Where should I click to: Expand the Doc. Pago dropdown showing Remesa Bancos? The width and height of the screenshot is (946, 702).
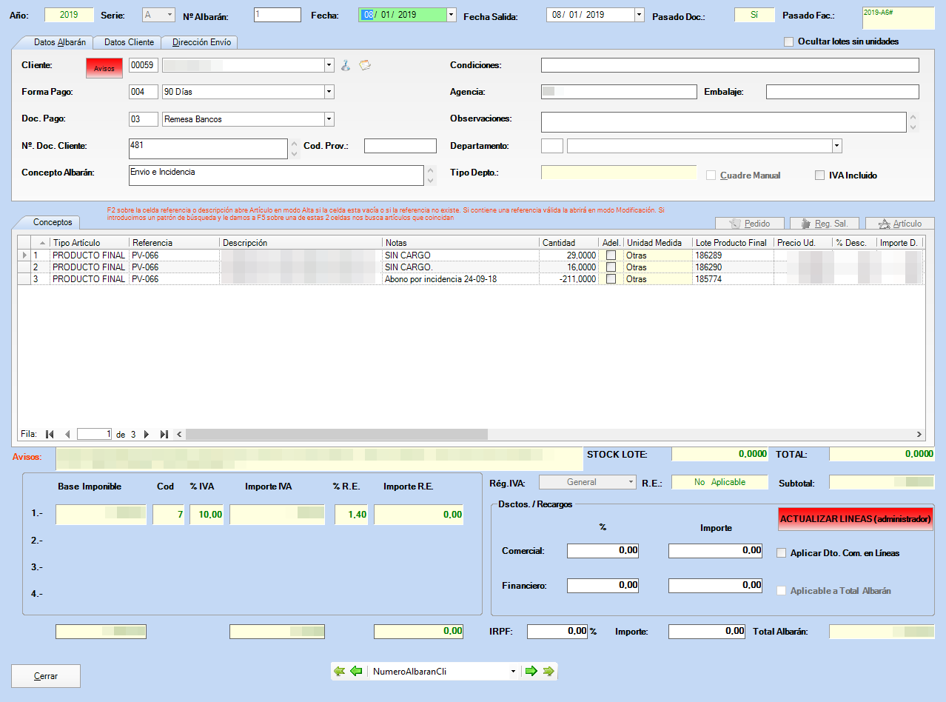click(329, 119)
